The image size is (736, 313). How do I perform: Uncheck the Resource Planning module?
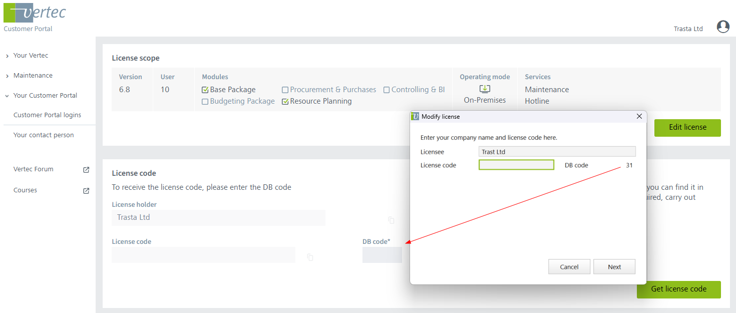pyautogui.click(x=285, y=102)
